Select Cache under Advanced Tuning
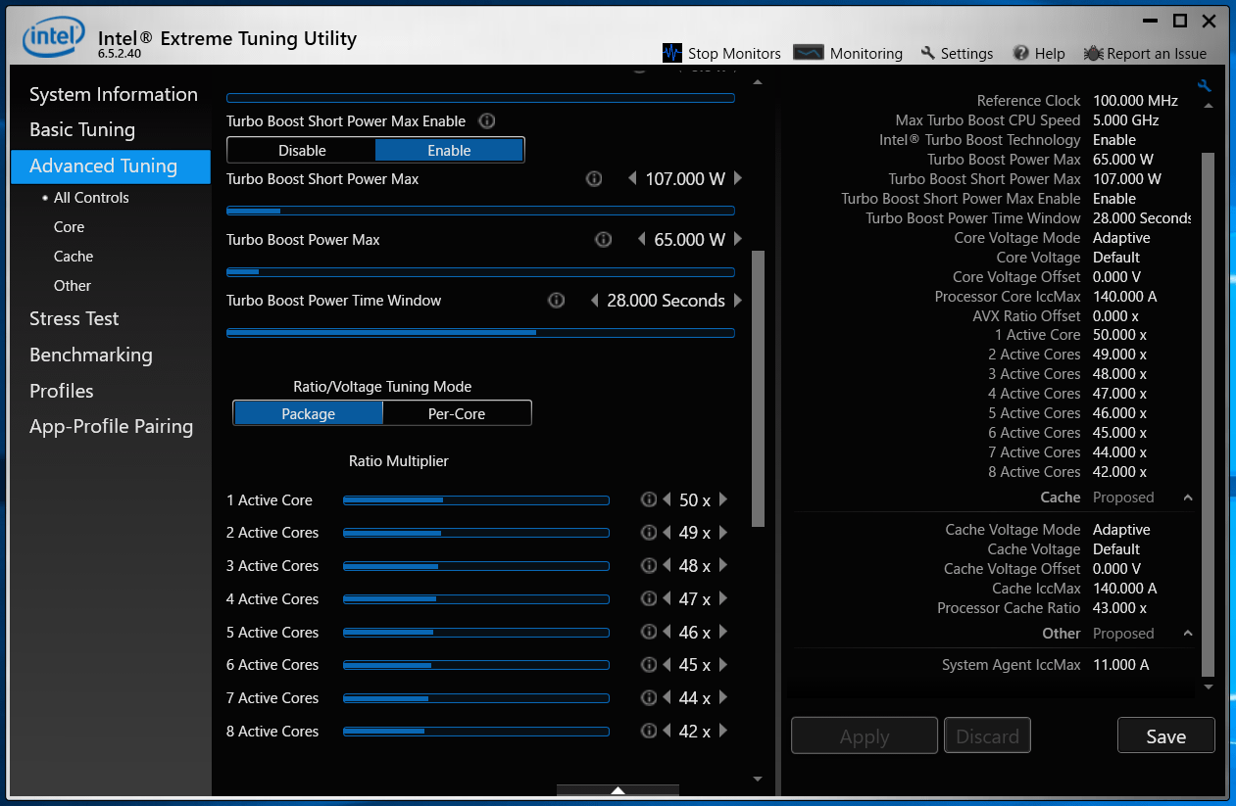The height and width of the screenshot is (806, 1236). (x=74, y=257)
